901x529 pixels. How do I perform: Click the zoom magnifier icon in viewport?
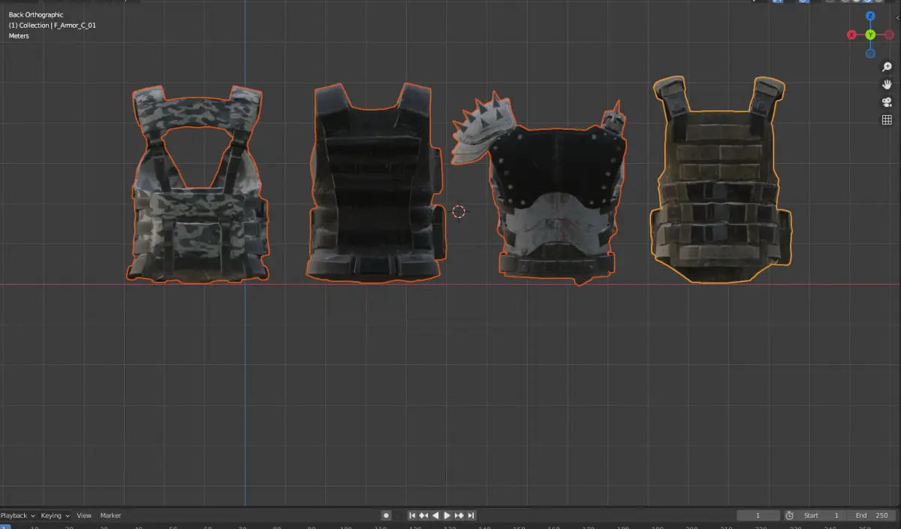click(887, 67)
